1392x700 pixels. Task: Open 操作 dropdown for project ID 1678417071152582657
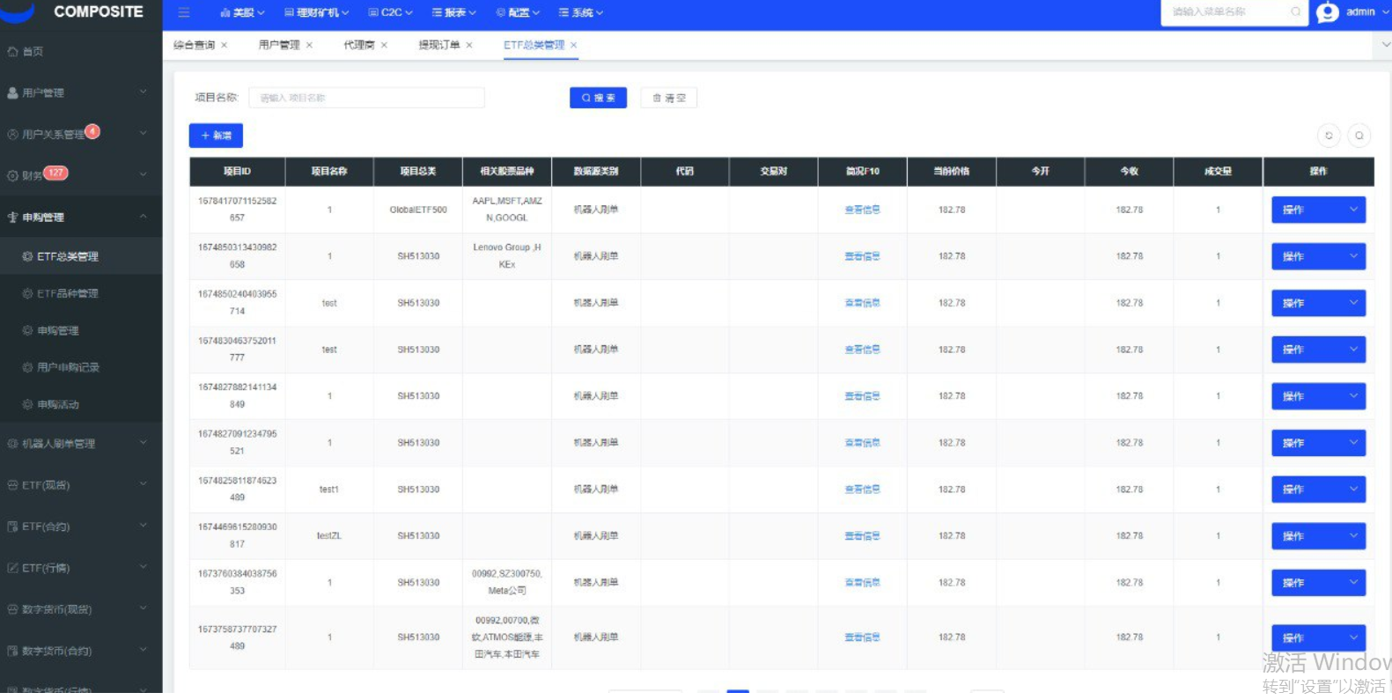click(1318, 210)
